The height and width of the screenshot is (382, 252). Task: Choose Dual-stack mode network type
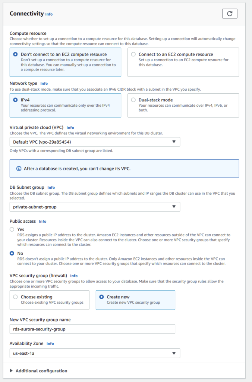pos(133,100)
